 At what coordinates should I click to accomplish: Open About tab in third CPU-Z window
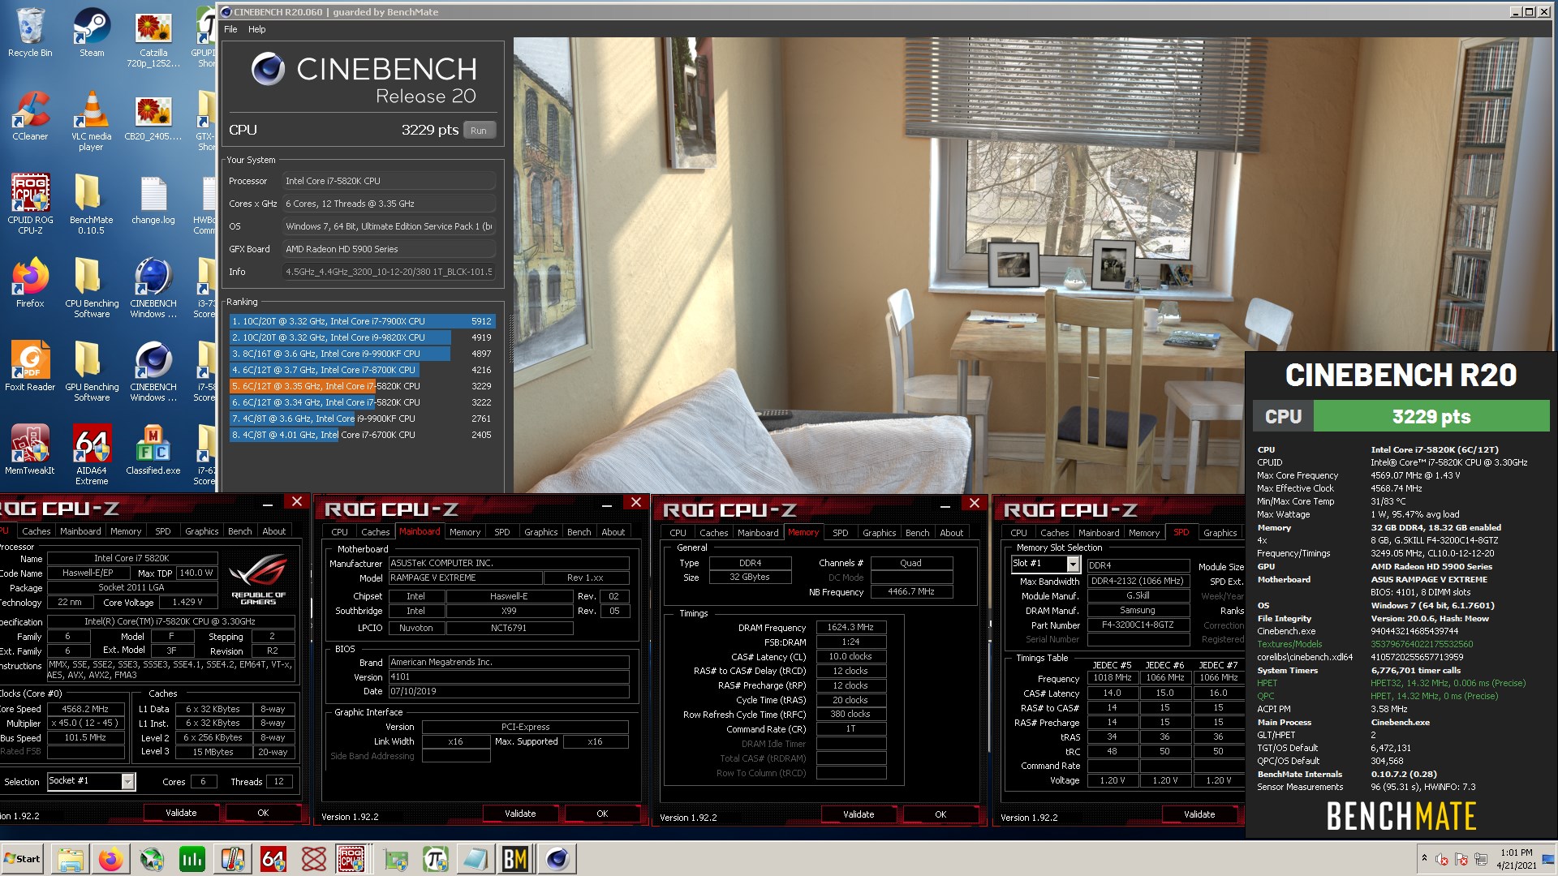[x=951, y=533]
